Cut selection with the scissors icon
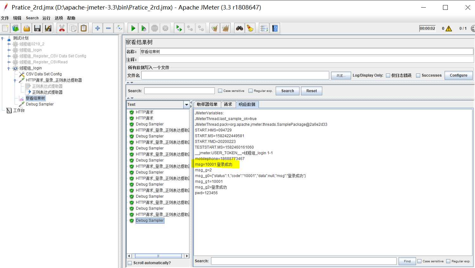Screen dimensions: 475x268 pos(62,28)
